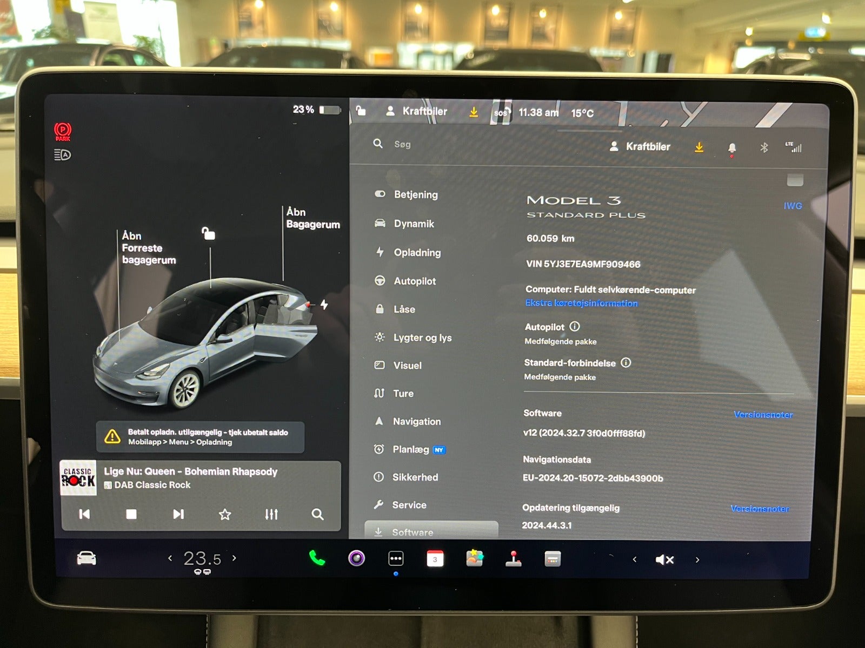This screenshot has height=648, width=865.
Task: Open the Ture menu
Action: click(394, 394)
